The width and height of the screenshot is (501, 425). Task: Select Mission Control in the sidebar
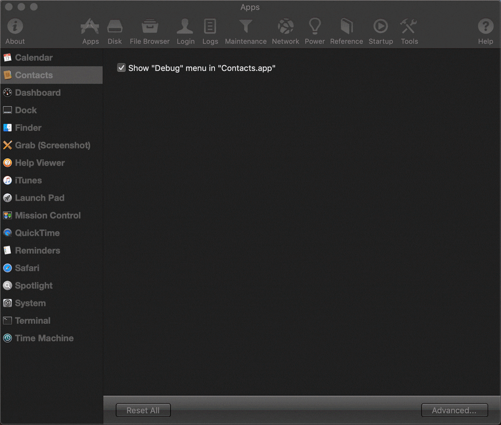pos(52,215)
